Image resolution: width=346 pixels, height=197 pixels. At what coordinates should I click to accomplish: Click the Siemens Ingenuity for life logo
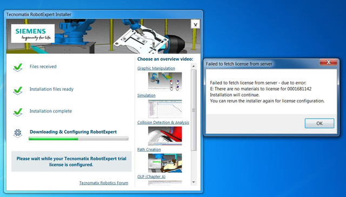tap(33, 34)
